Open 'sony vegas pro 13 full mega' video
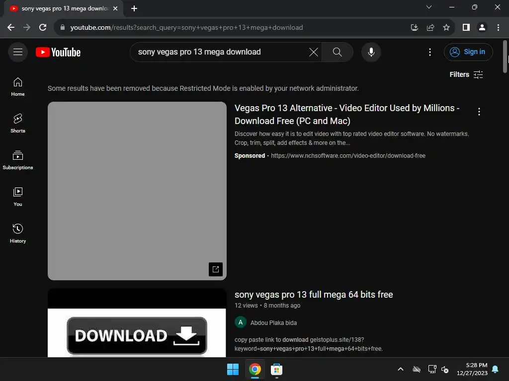 (x=314, y=295)
